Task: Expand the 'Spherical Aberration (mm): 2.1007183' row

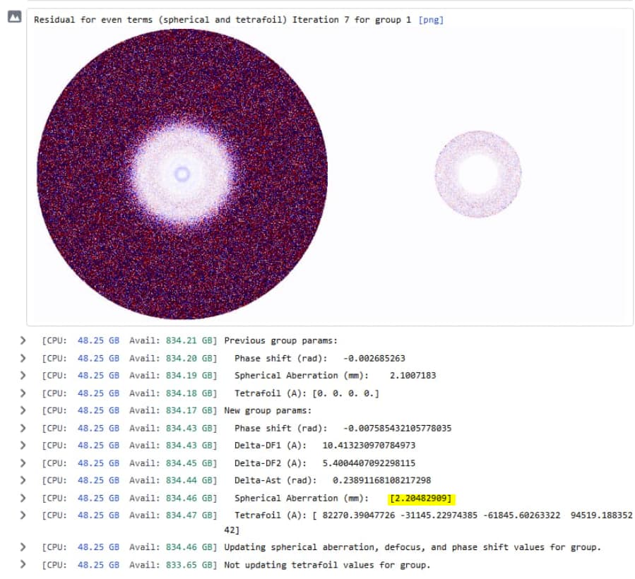Action: (x=23, y=376)
